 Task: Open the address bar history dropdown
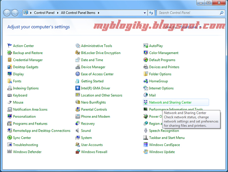pos(145,13)
